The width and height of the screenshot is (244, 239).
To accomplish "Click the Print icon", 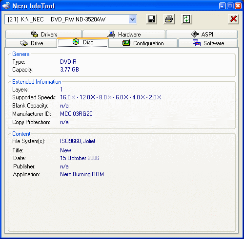I will (169, 19).
